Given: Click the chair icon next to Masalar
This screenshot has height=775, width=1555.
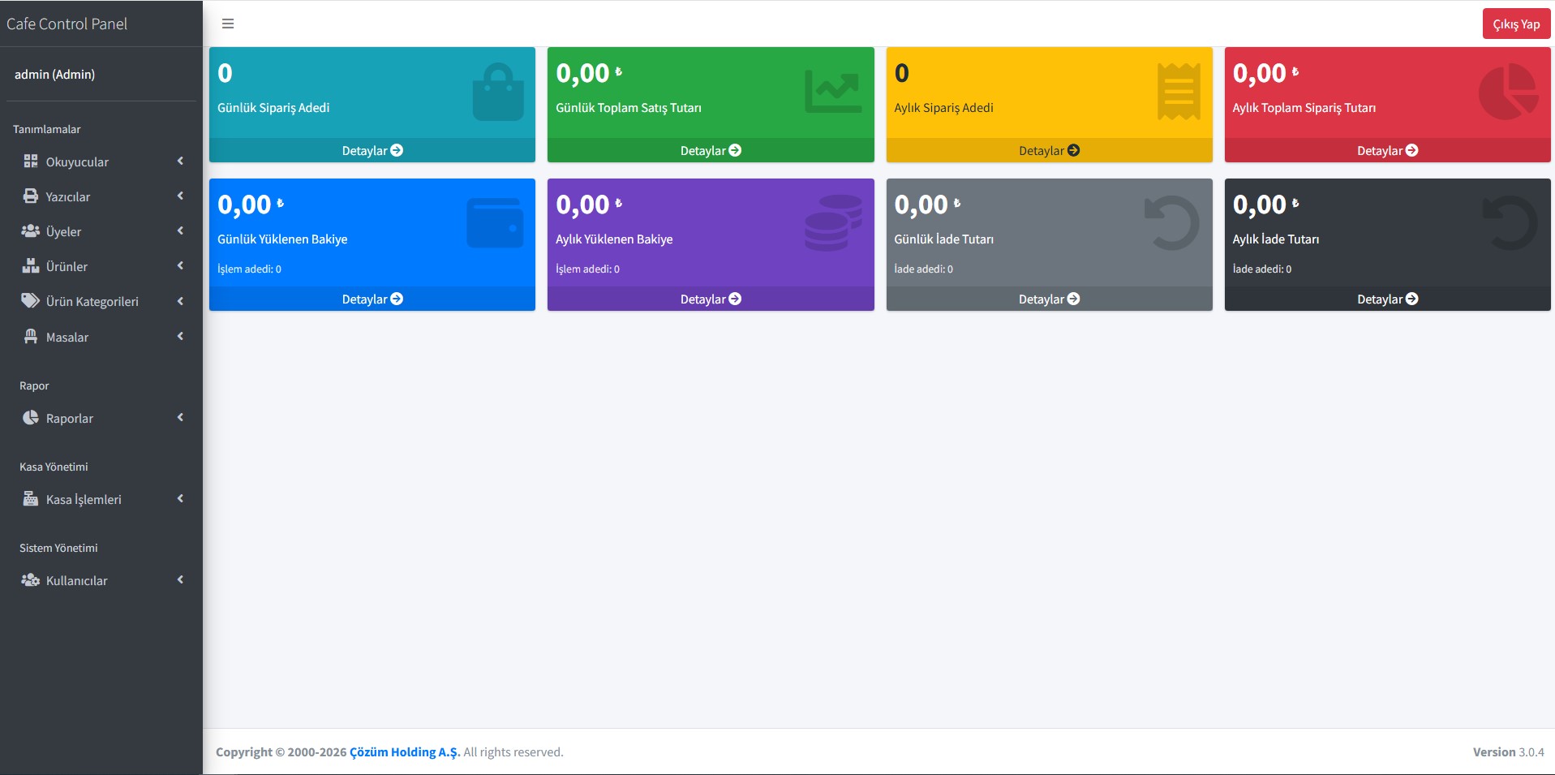Looking at the screenshot, I should (x=31, y=336).
